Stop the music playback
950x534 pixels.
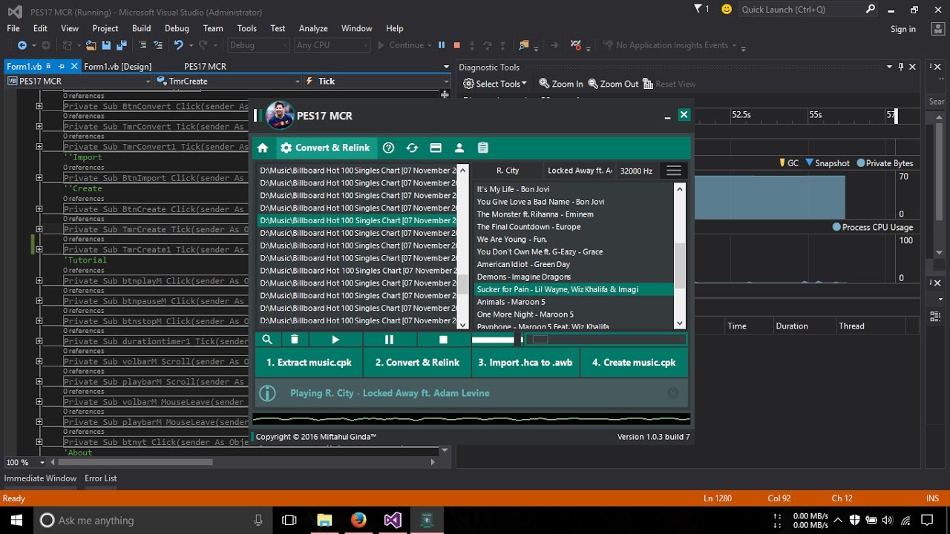pos(443,339)
